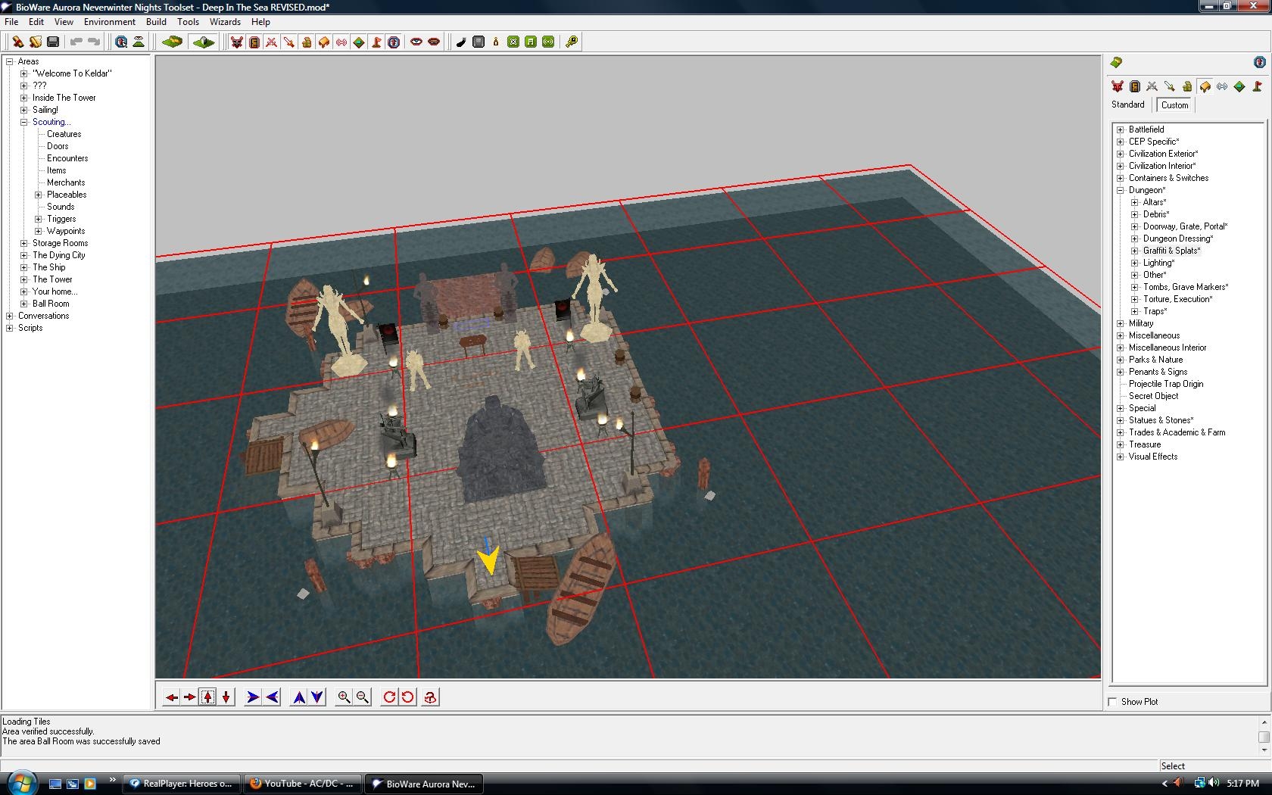Click zoom in magnifier below viewport
Screen dimensions: 1272x795
344,697
